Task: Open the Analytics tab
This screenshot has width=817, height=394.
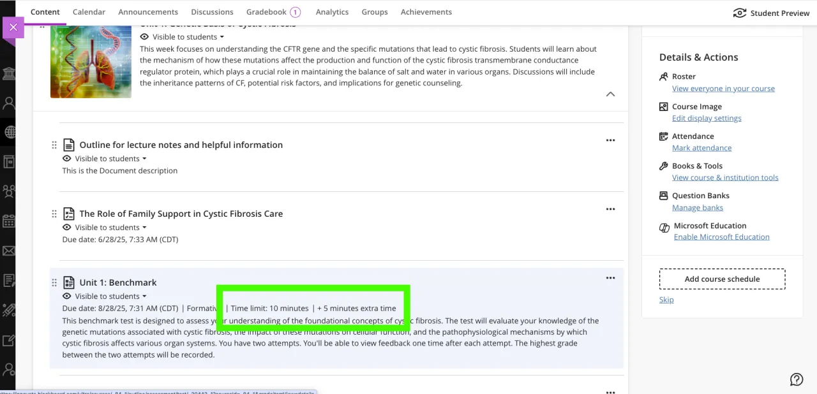Action: pyautogui.click(x=332, y=11)
